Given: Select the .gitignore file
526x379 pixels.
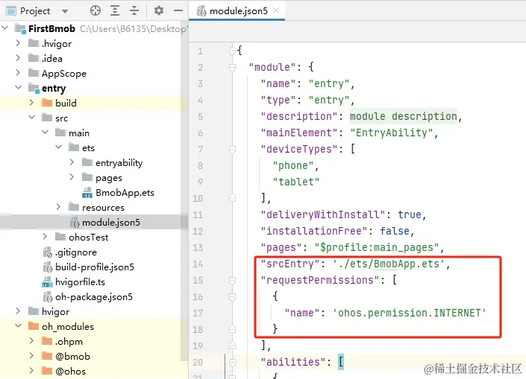Looking at the screenshot, I should 76,252.
